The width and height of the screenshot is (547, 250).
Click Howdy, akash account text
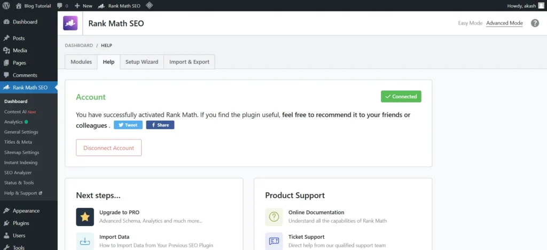pos(521,6)
